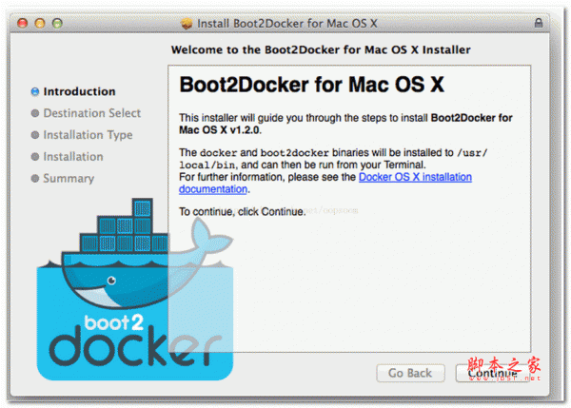Click the Go Back button
Image resolution: width=571 pixels, height=408 pixels.
[x=410, y=373]
